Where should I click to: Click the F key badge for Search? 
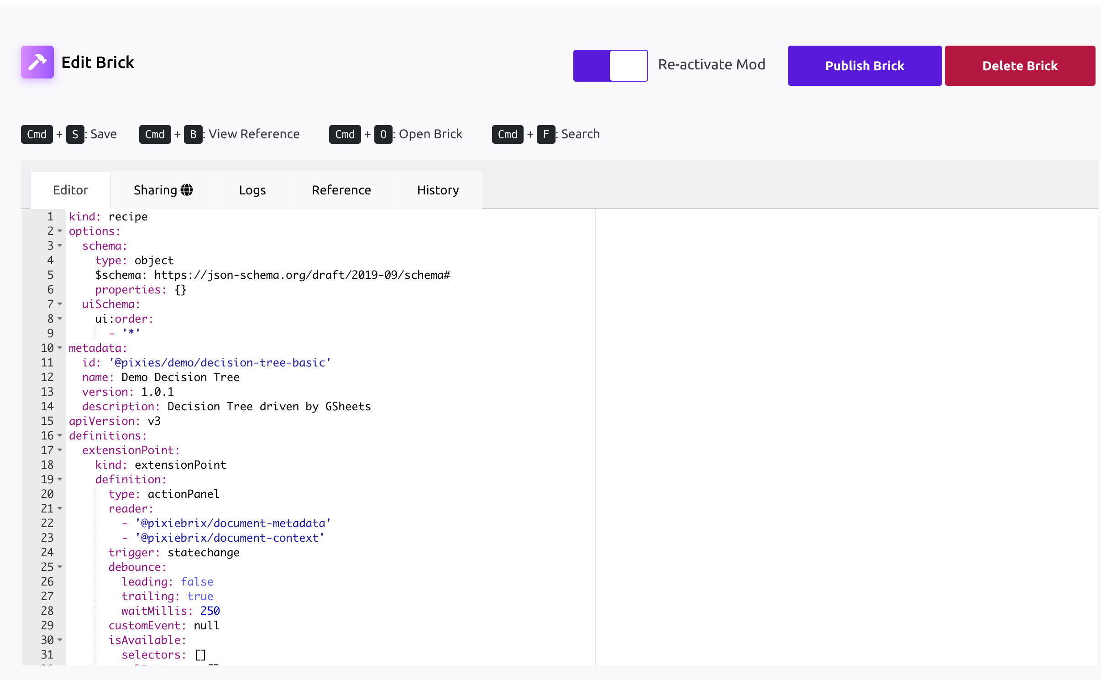click(x=545, y=134)
